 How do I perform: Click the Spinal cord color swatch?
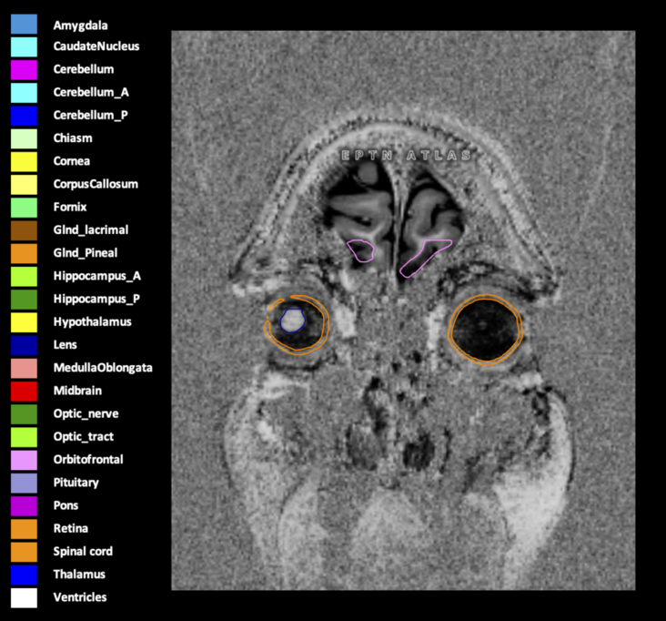(x=24, y=552)
